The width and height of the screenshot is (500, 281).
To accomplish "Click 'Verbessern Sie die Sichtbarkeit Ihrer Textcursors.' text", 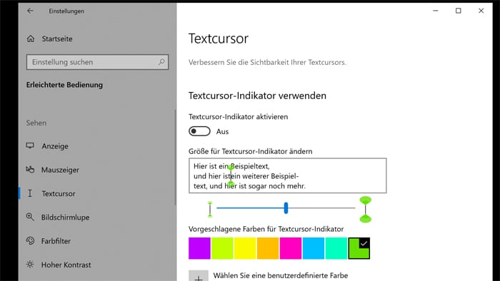I will pos(267,62).
